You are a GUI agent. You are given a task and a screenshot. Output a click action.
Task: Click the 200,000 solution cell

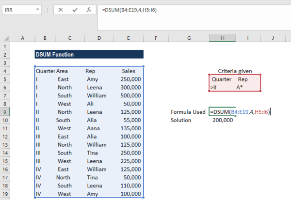223,120
